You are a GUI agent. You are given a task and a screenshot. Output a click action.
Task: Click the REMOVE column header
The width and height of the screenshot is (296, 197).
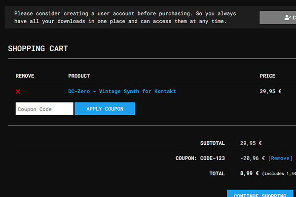coord(25,76)
